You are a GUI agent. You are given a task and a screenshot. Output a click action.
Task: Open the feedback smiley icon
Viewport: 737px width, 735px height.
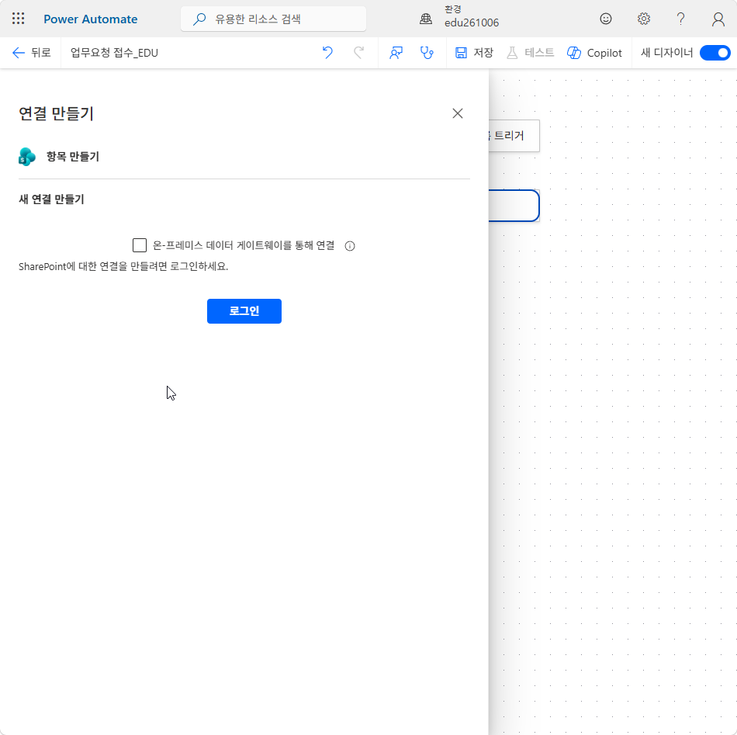[x=605, y=19]
